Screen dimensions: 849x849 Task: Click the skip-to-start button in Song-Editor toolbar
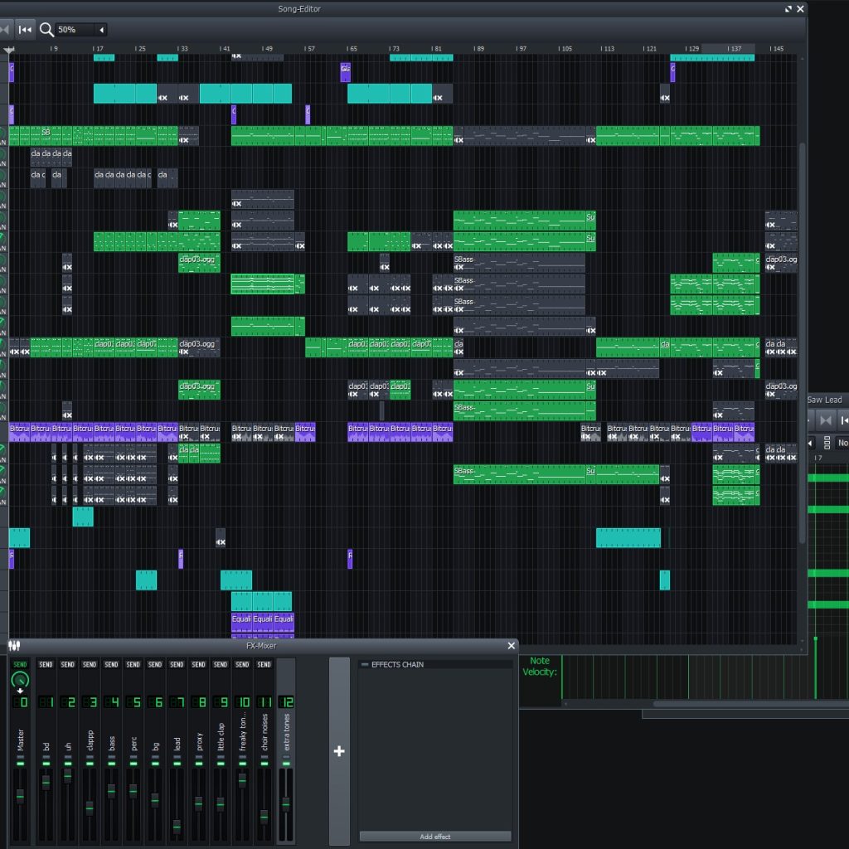[x=25, y=29]
